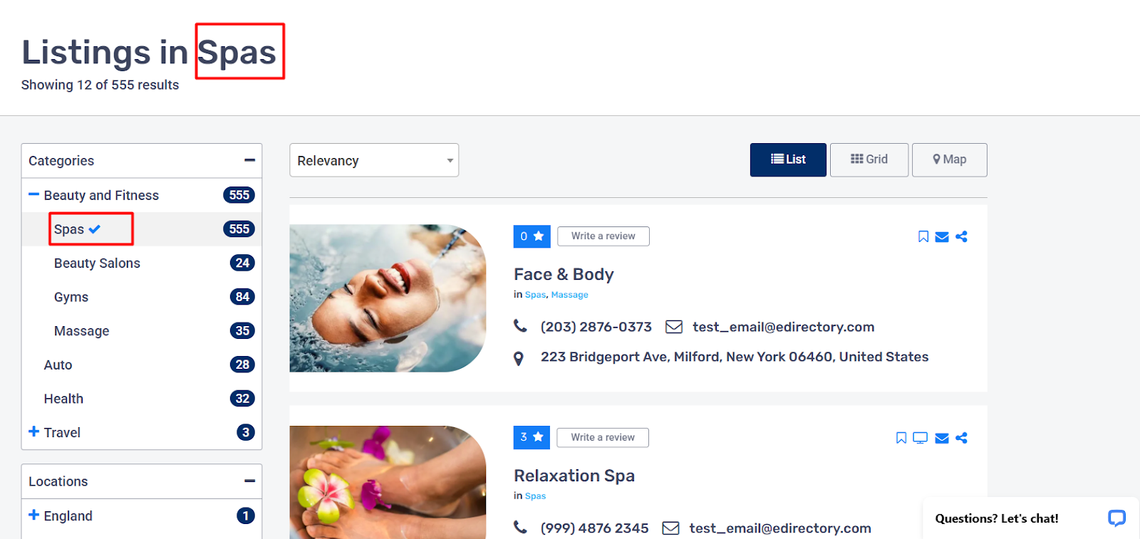Collapse the Beauty and Fitness category

click(x=33, y=194)
